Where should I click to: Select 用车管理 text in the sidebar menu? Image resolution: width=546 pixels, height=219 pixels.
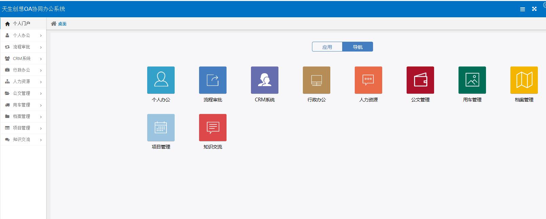pyautogui.click(x=21, y=105)
